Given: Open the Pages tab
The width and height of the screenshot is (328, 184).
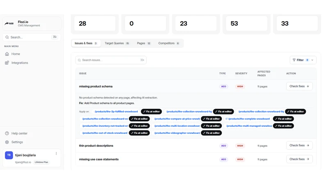Looking at the screenshot, I should point(144,43).
